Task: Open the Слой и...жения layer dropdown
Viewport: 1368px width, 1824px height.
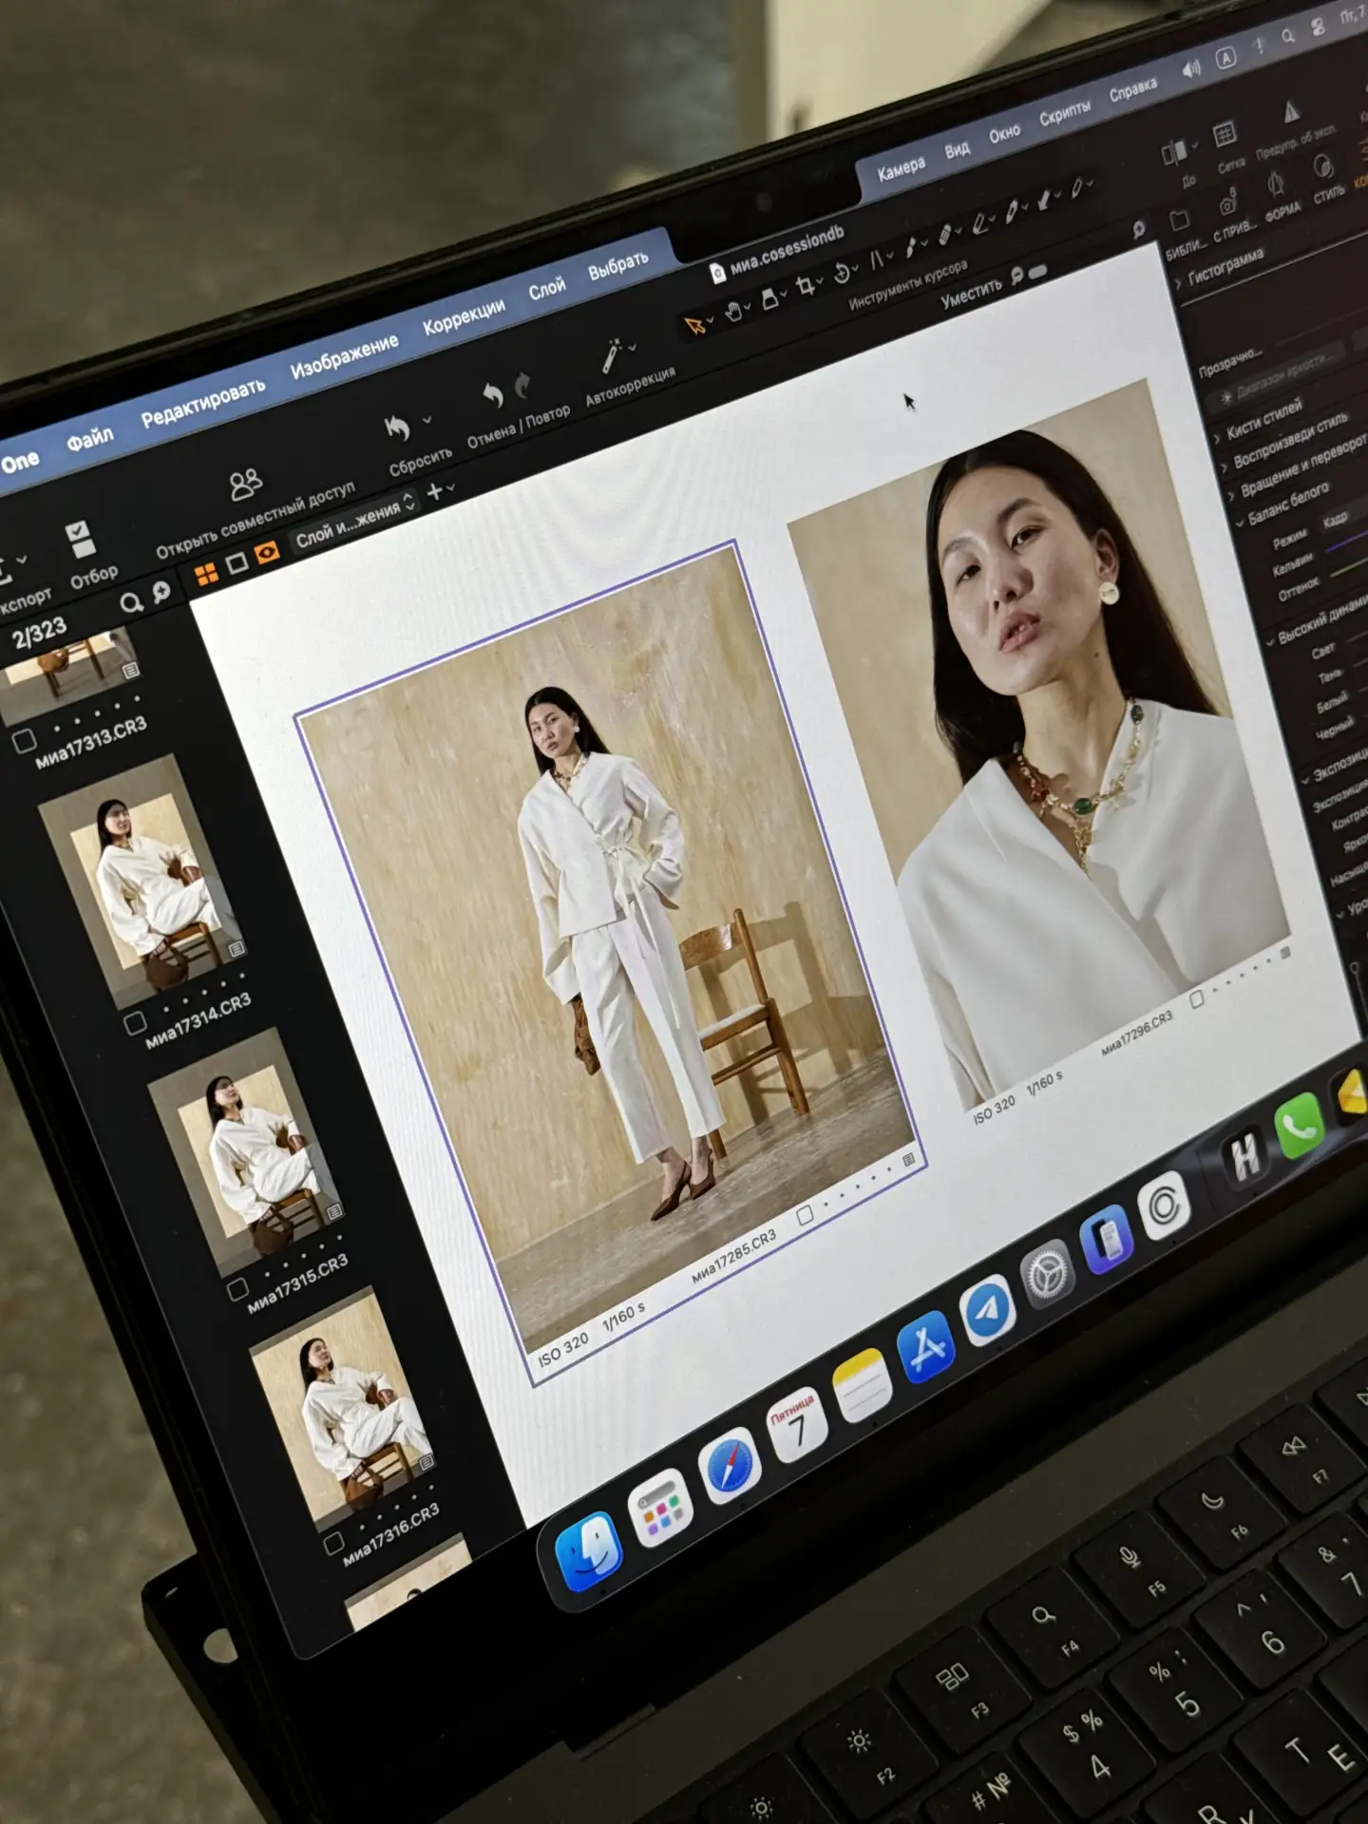Action: tap(354, 520)
